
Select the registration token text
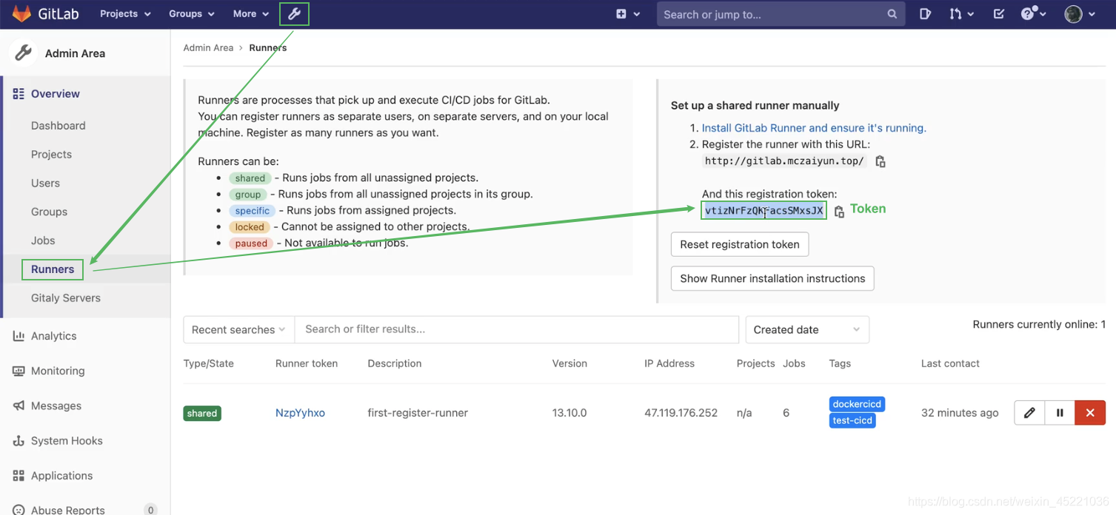pyautogui.click(x=764, y=211)
